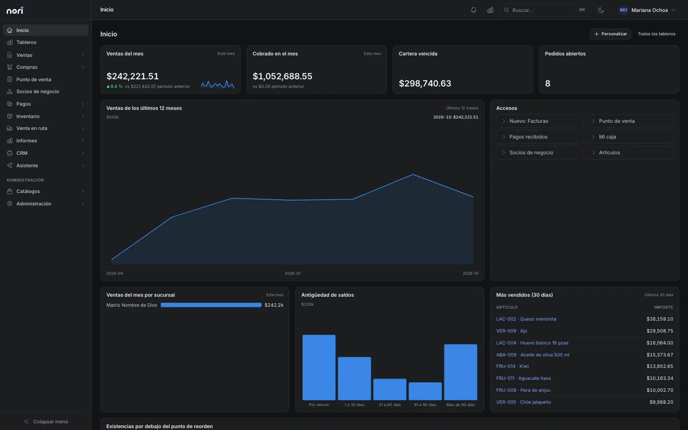
Task: Click the CRM sidebar icon
Action: (x=10, y=153)
